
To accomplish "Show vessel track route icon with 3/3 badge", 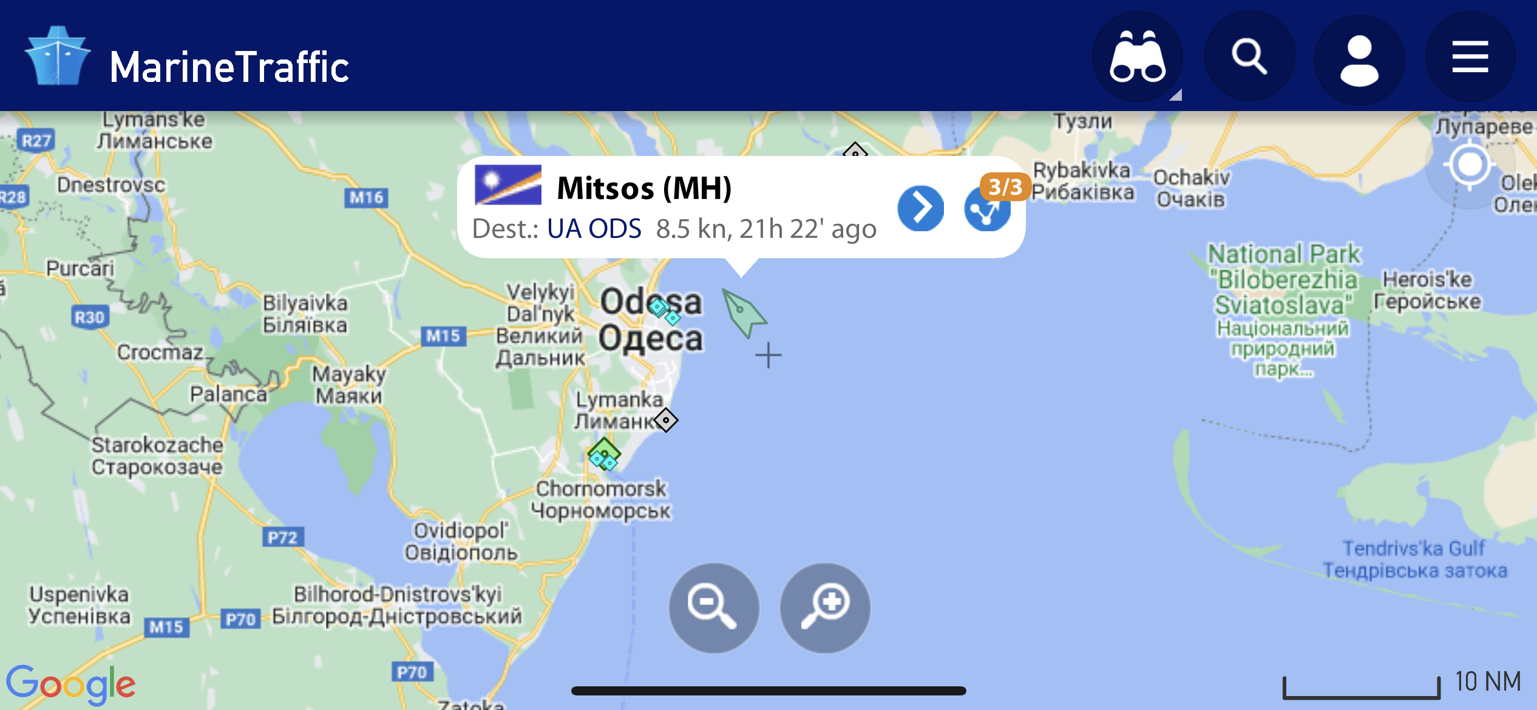I will tap(988, 208).
